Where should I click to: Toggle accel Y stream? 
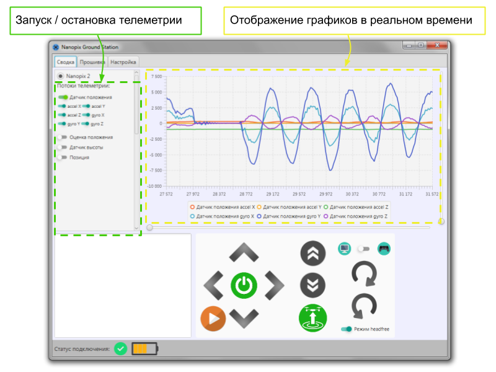(x=86, y=106)
